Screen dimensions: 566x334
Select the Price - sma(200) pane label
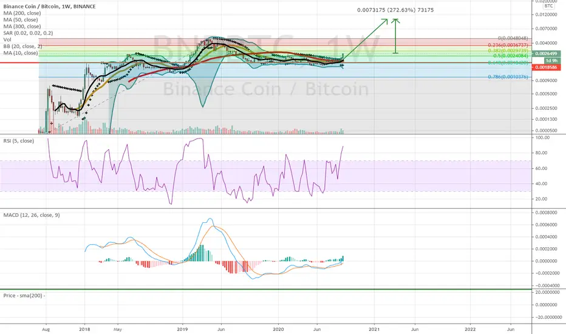coord(24,295)
